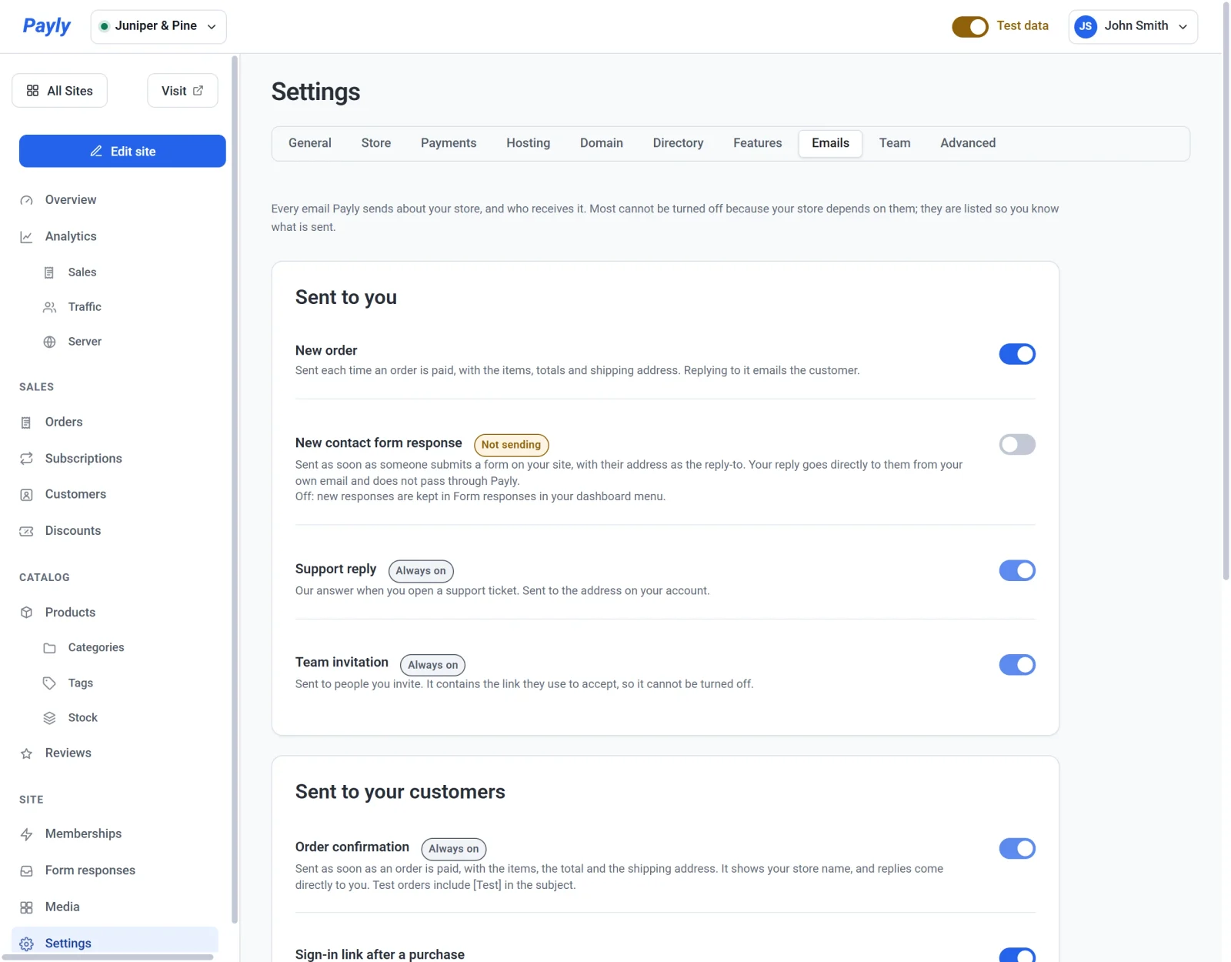Open the Directory tab

click(679, 143)
